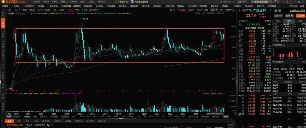Open the mail inbox icon

click(274, 2)
